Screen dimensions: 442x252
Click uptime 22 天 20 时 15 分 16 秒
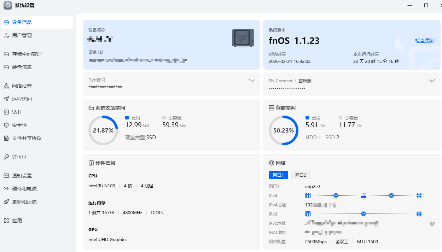coord(376,61)
